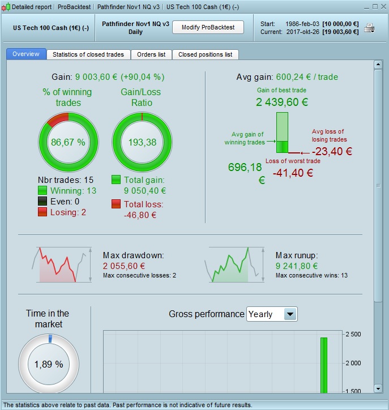
Task: Click the 2 439,60 € best trade value
Action: (282, 102)
